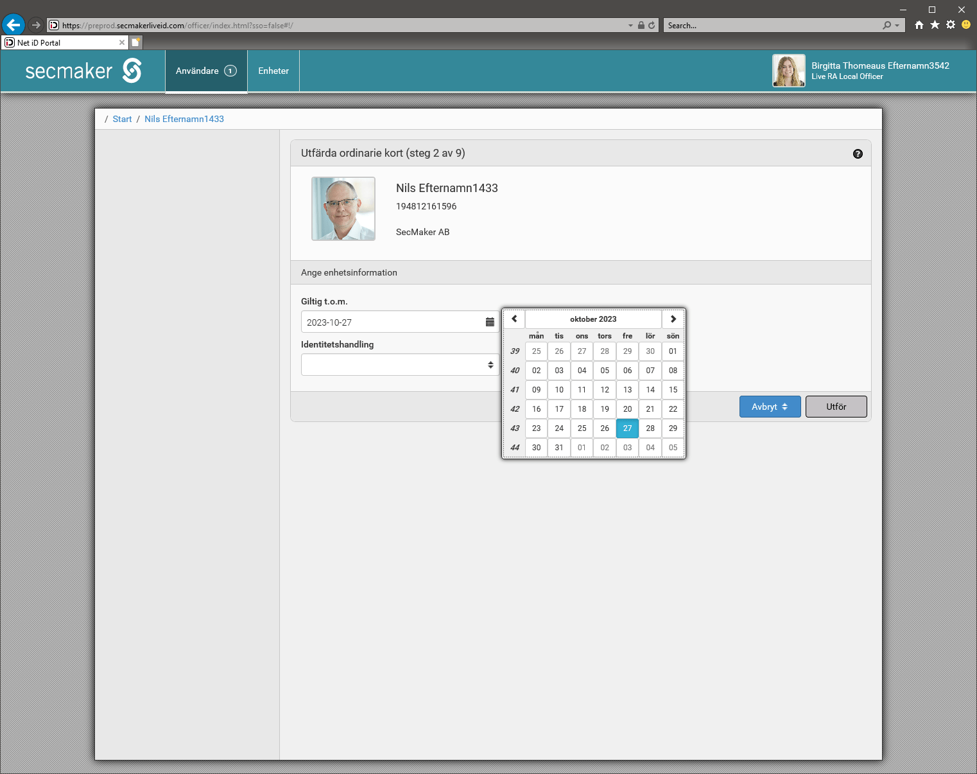Refresh the page using reload icon

pos(652,26)
